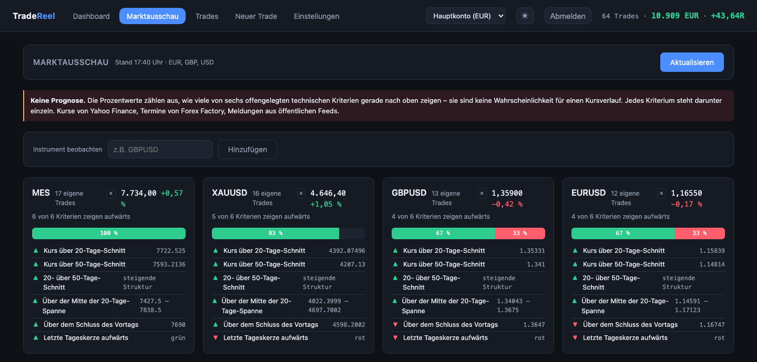Click XAUUSD value 4392.07496
The width and height of the screenshot is (757, 362).
coord(347,251)
